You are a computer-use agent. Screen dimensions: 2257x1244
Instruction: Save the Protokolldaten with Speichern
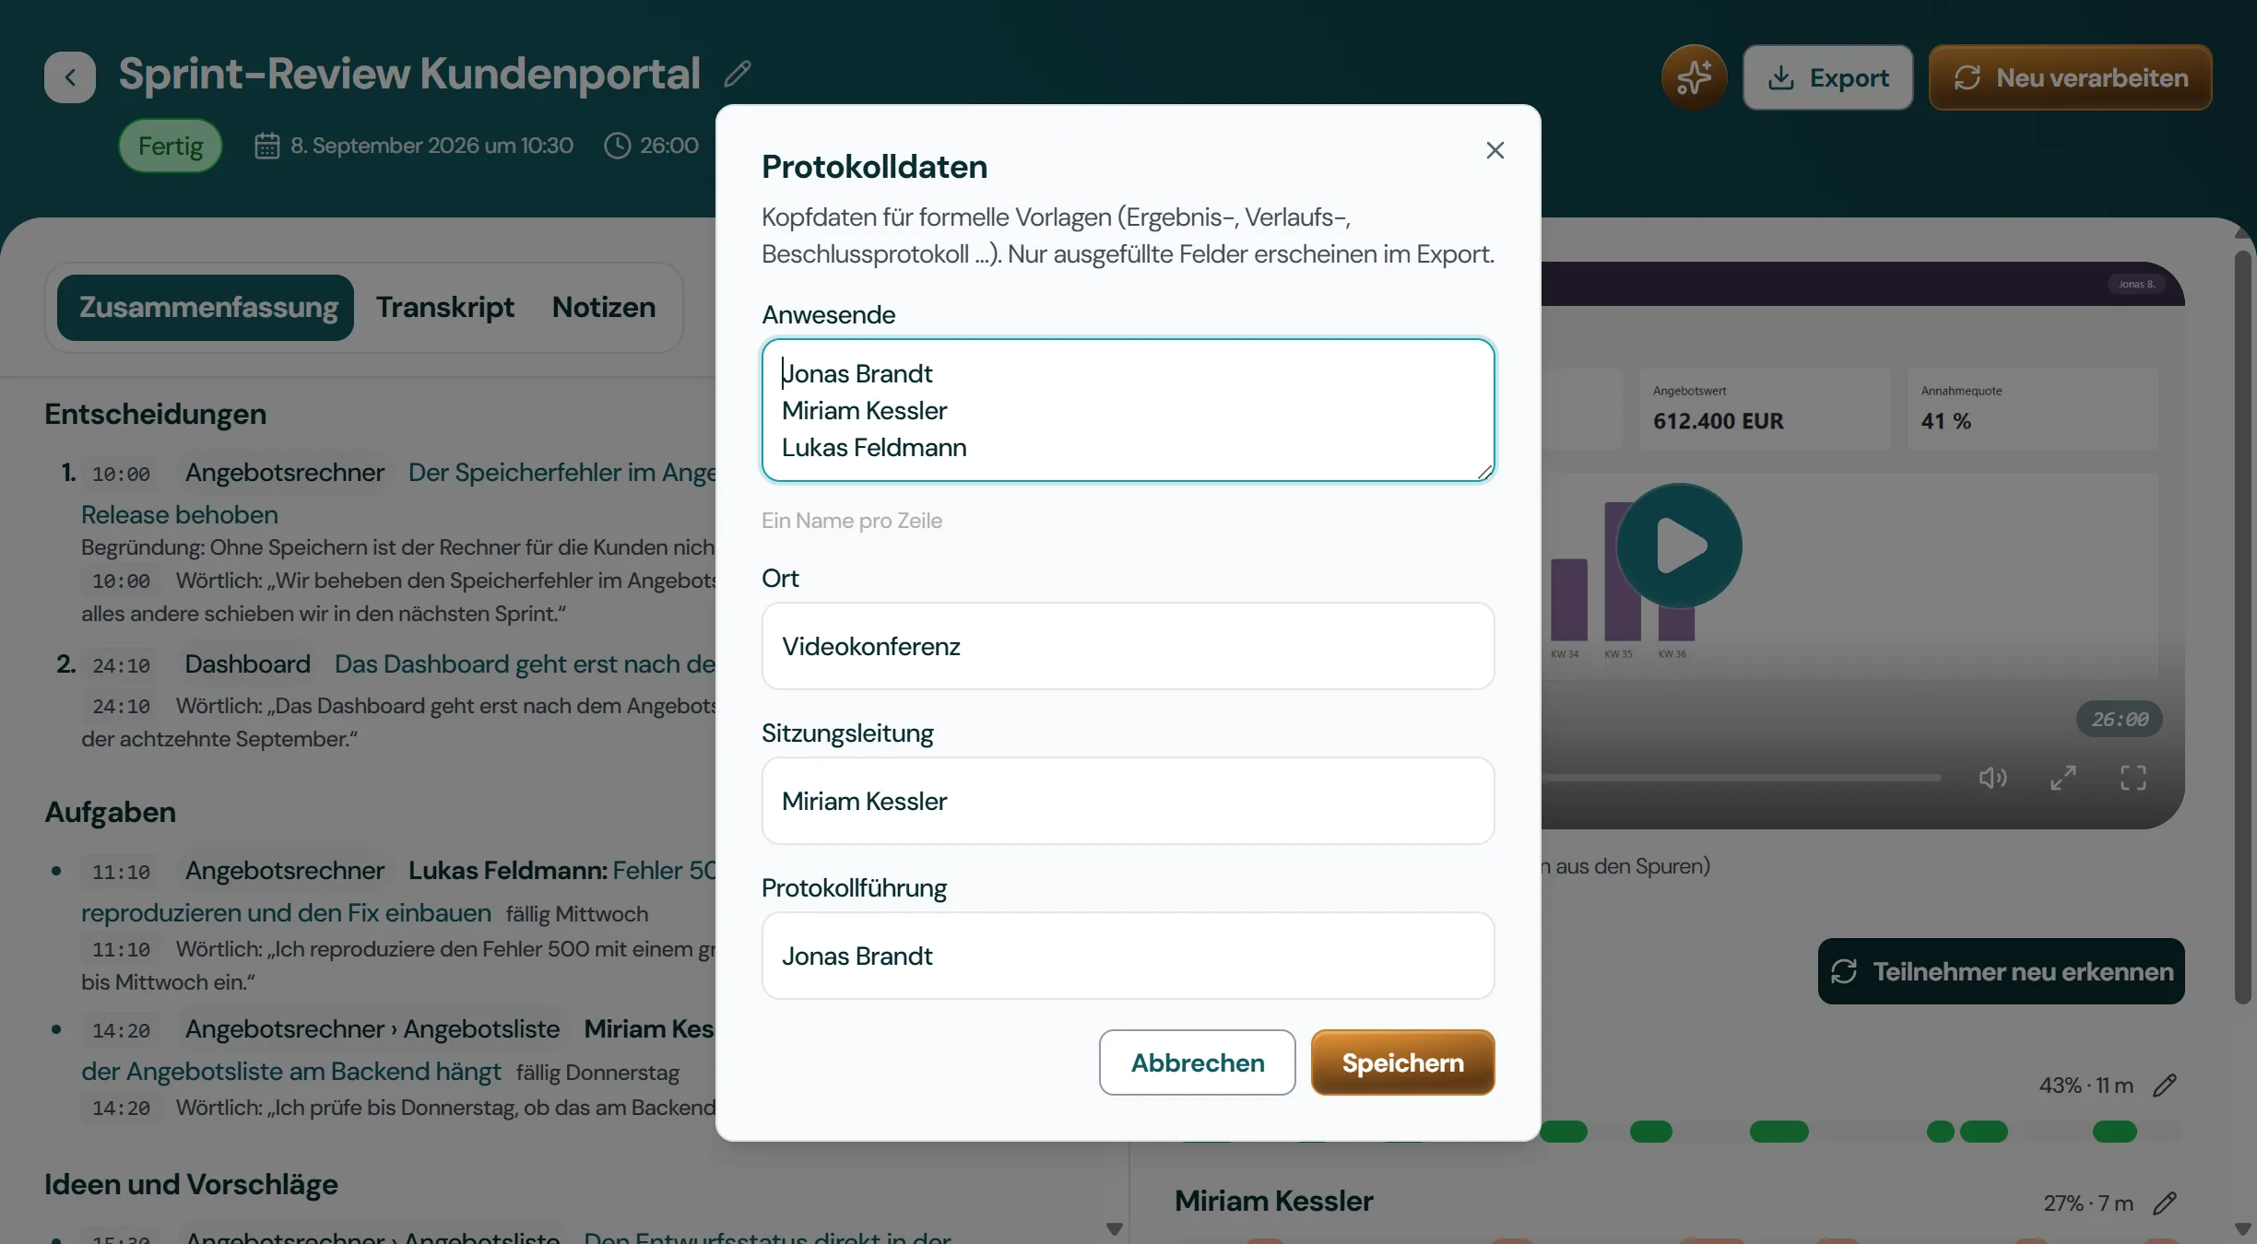coord(1402,1062)
